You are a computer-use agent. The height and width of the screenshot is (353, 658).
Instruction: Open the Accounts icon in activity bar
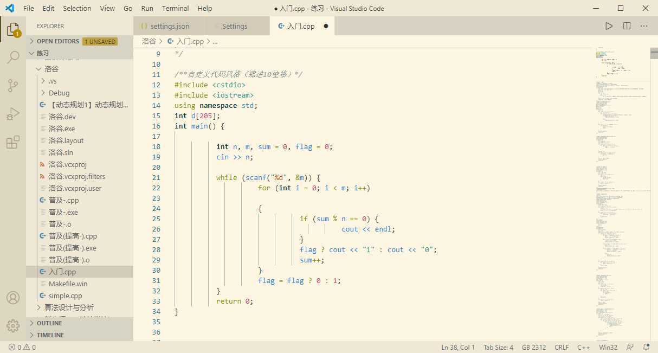pyautogui.click(x=13, y=298)
